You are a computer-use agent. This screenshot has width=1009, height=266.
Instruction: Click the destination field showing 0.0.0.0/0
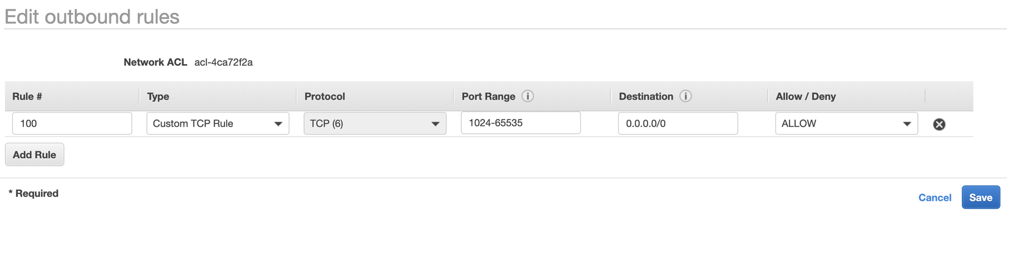click(678, 124)
